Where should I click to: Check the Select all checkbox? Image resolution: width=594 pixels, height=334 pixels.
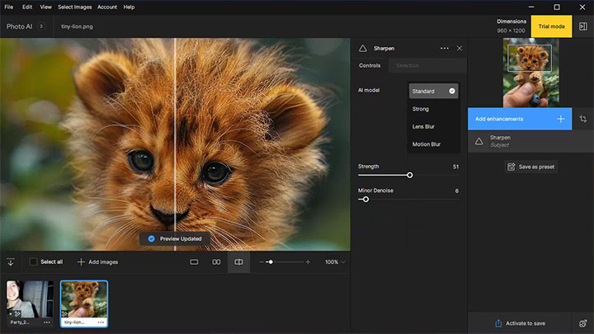tap(34, 261)
